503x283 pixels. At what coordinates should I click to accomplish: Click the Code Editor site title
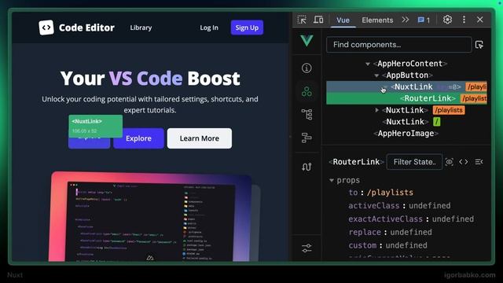[x=86, y=28]
